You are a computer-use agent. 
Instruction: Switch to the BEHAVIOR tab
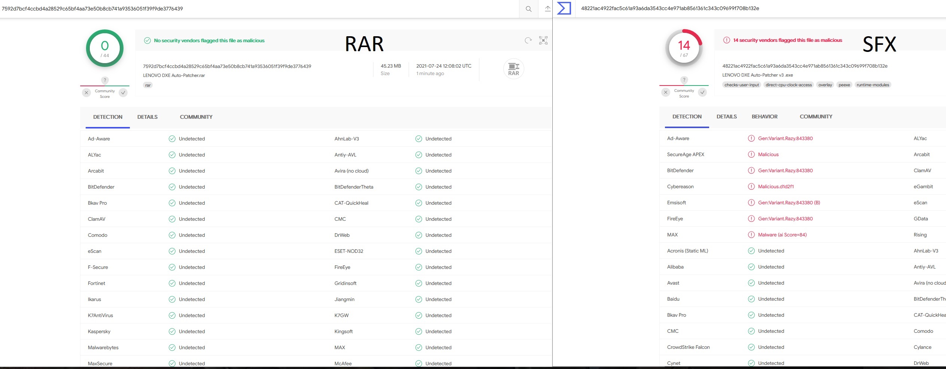[764, 117]
